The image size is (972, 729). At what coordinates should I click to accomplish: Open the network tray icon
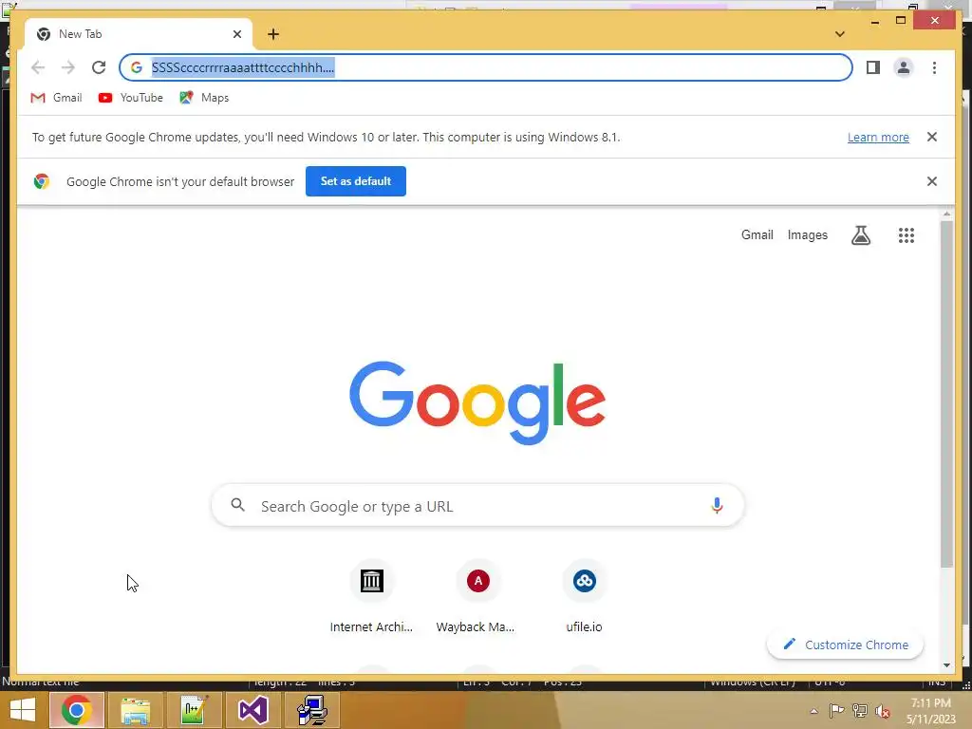[x=860, y=711]
